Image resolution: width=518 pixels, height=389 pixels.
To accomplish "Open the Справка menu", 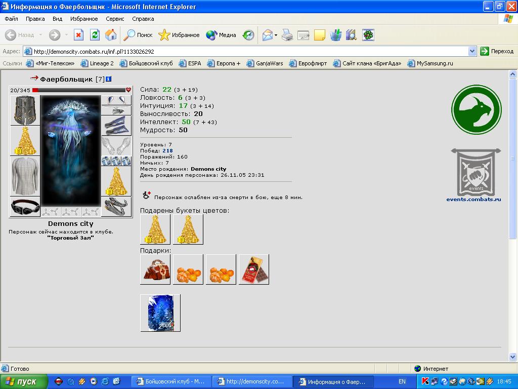I will coord(143,19).
